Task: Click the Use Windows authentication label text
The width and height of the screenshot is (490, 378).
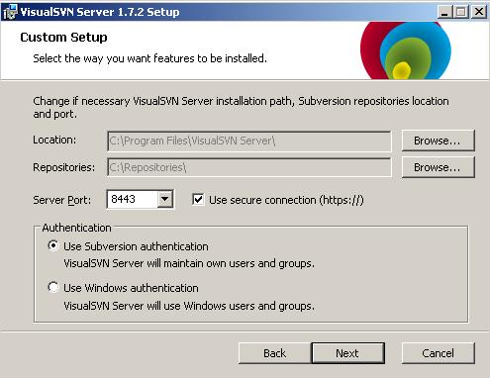Action: pos(131,288)
